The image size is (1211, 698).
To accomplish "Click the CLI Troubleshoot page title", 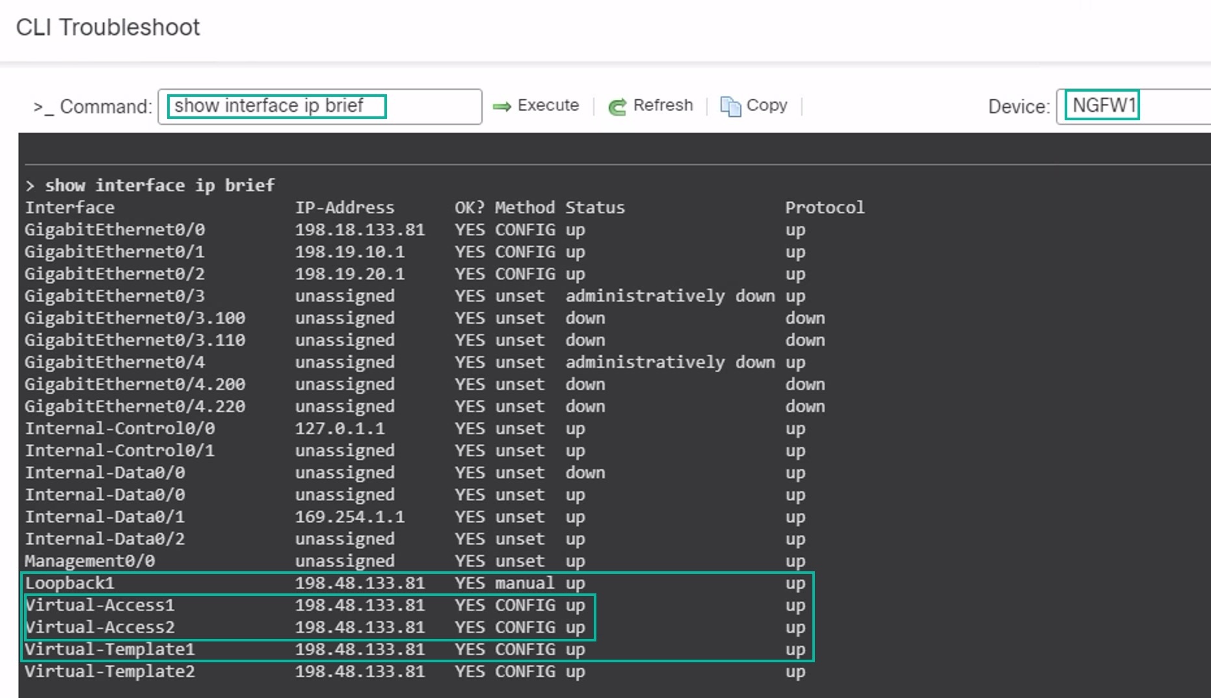I will pos(108,27).
